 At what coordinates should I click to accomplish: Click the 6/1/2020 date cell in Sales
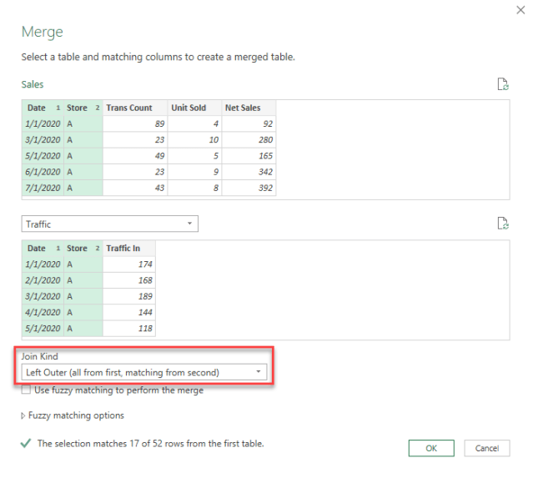[43, 172]
